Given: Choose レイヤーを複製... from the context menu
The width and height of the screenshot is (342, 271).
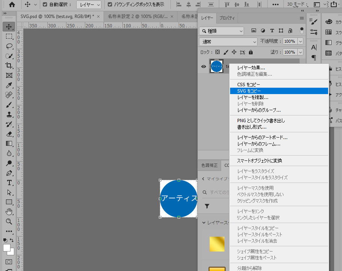Looking at the screenshot, I should [279, 97].
